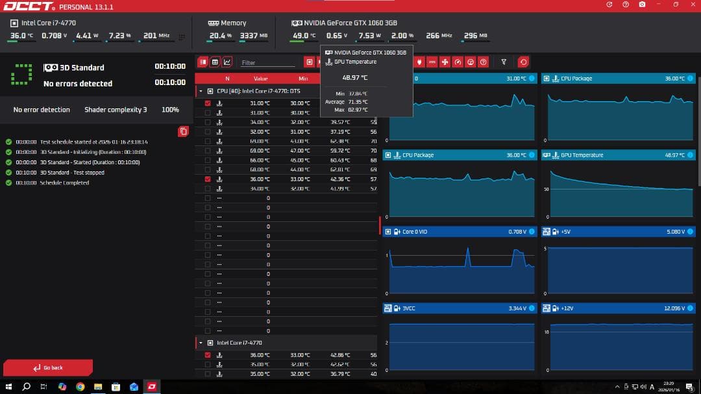
Task: Click the Value column header
Action: point(261,79)
